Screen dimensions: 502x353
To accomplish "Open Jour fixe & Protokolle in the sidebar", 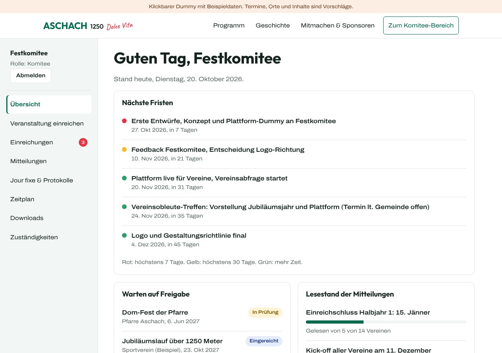I will pos(49,180).
